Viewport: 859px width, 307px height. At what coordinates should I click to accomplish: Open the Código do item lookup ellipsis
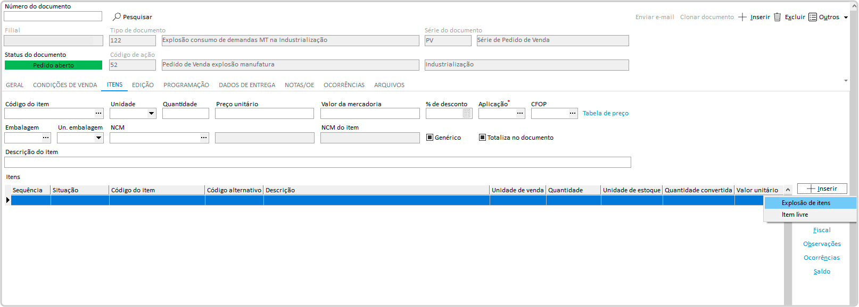click(98, 113)
